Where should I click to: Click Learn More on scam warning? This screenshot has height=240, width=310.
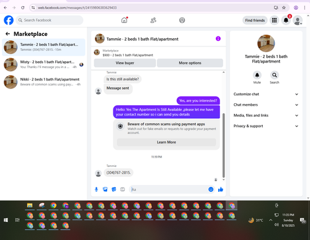[x=166, y=142]
